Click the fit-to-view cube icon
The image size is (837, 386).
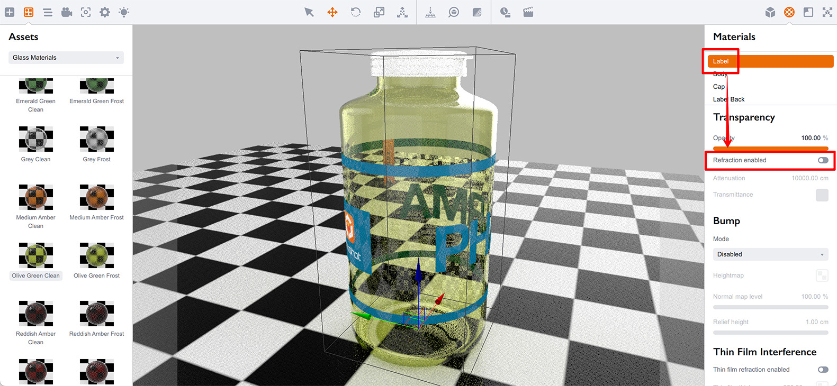pyautogui.click(x=827, y=12)
